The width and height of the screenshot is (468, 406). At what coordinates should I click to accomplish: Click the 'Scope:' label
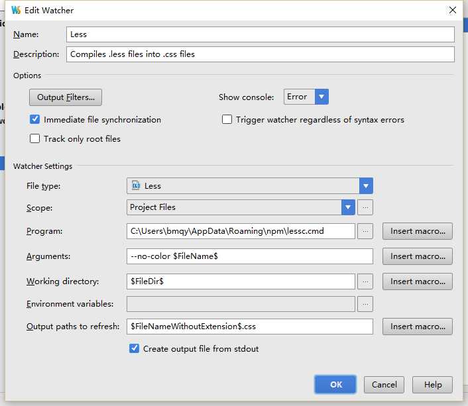pos(39,208)
